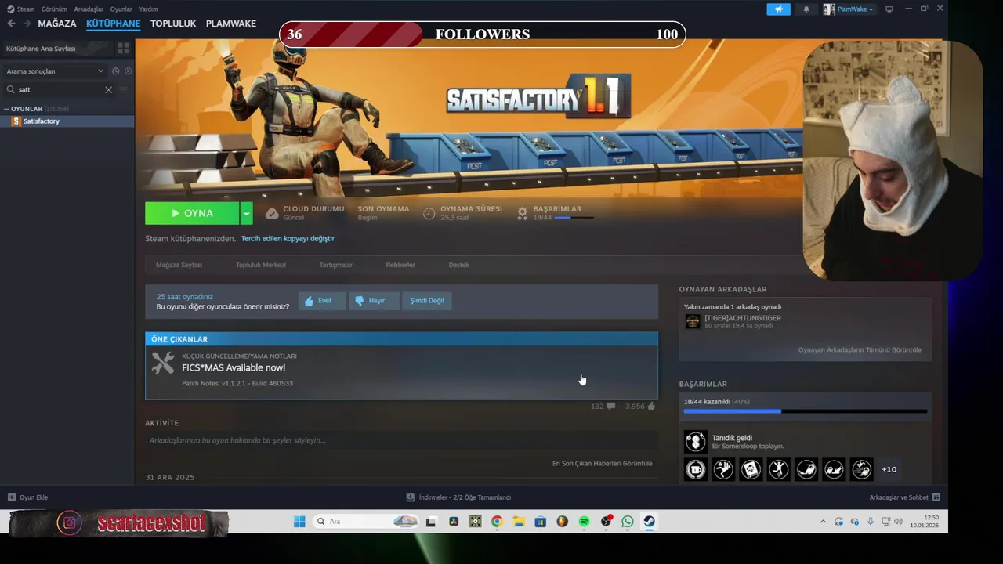Open achievements gear icon in the play bar
Screen dimensions: 1003x564
tap(522, 213)
